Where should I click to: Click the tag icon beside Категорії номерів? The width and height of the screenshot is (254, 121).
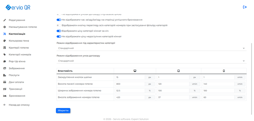[x=4, y=55]
